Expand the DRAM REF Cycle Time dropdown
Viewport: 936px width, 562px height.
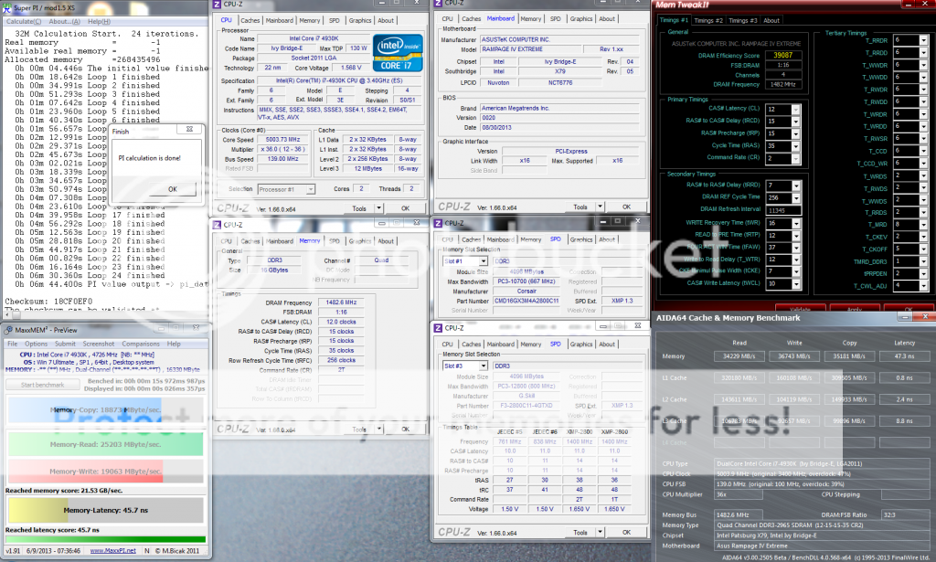(x=794, y=196)
